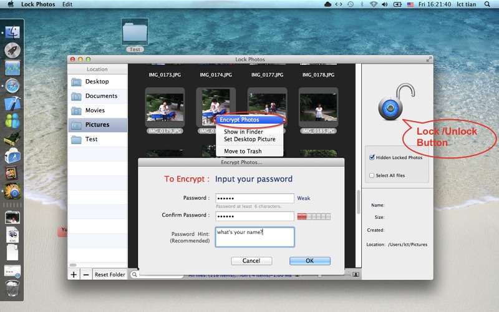Click the portrait icon at bottom-right of photo grid

click(x=356, y=274)
